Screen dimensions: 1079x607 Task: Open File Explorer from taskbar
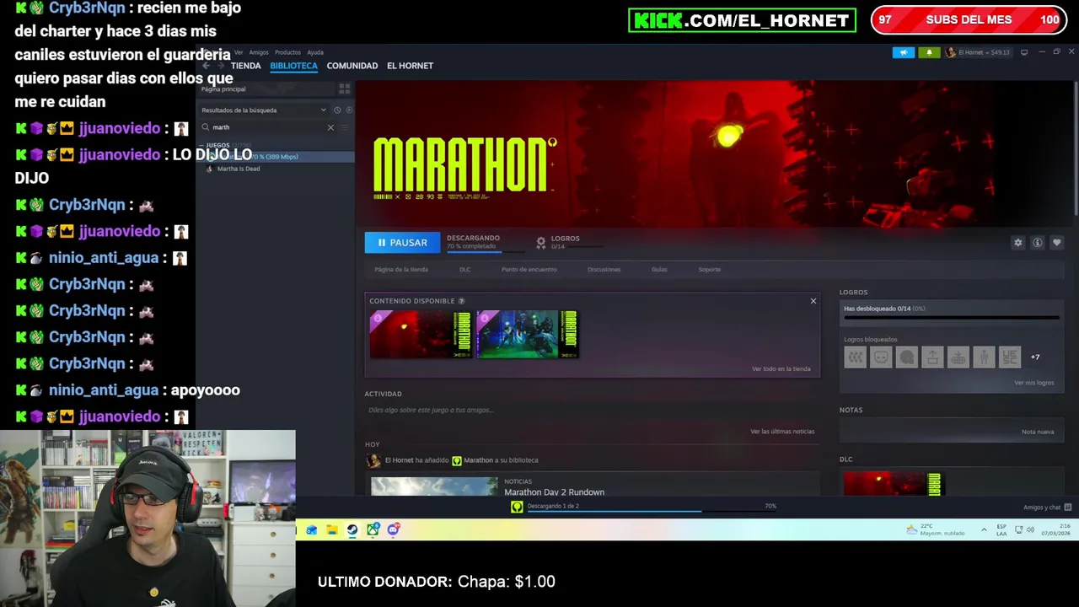click(332, 529)
